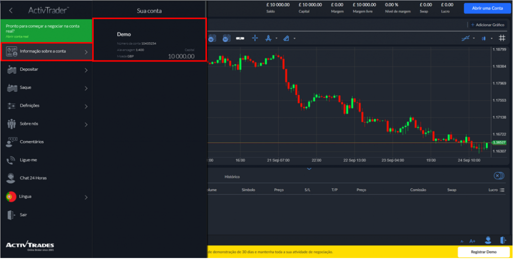Activate the crosshair cursor tool

(x=255, y=38)
